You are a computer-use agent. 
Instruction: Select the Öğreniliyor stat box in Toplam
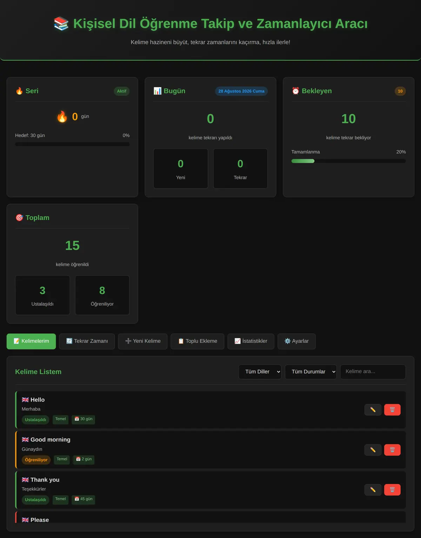tap(102, 295)
